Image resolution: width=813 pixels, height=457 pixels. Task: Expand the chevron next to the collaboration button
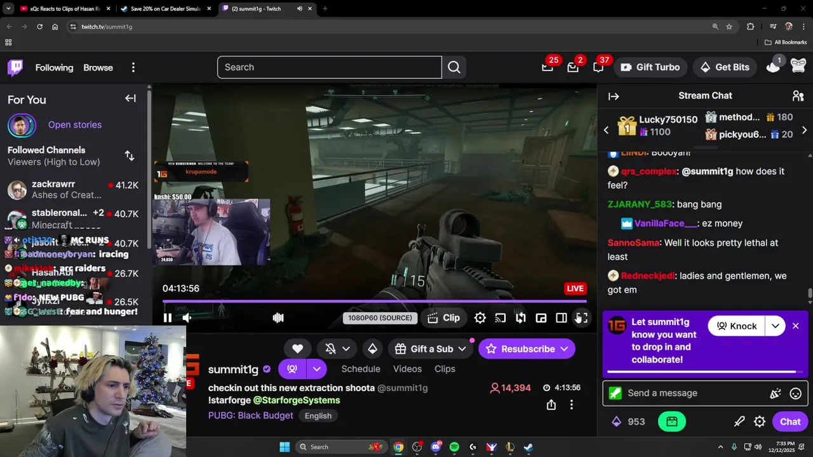[x=316, y=369]
